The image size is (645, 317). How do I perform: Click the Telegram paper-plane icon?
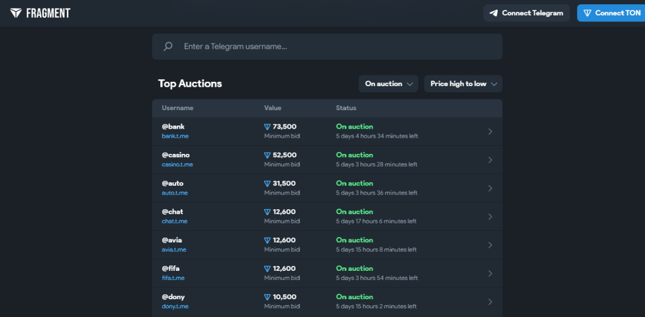(493, 13)
